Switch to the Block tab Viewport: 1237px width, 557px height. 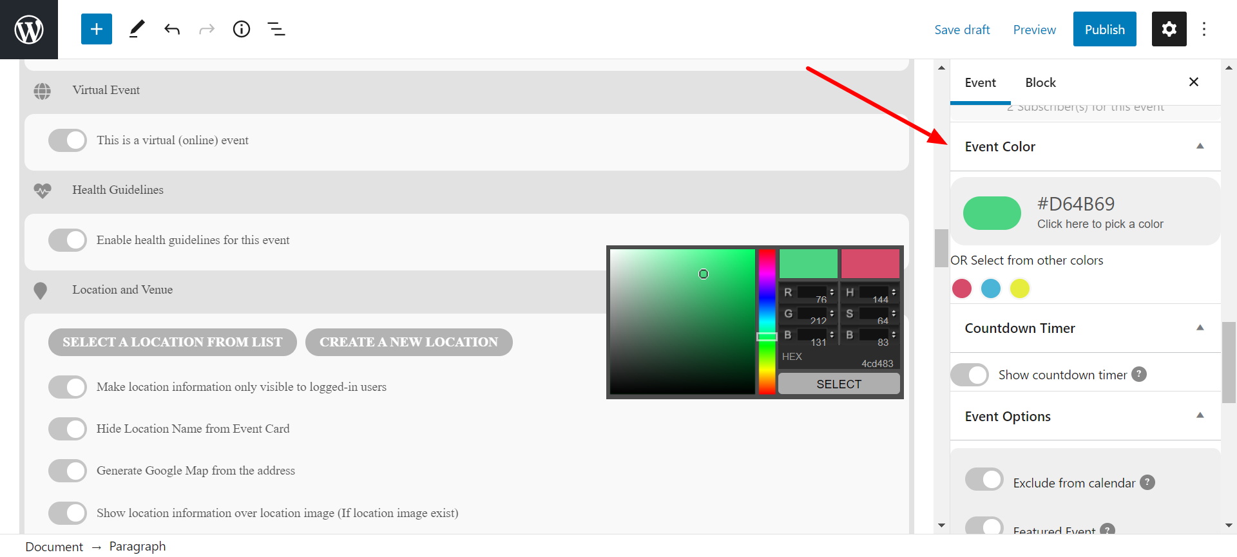(x=1040, y=82)
